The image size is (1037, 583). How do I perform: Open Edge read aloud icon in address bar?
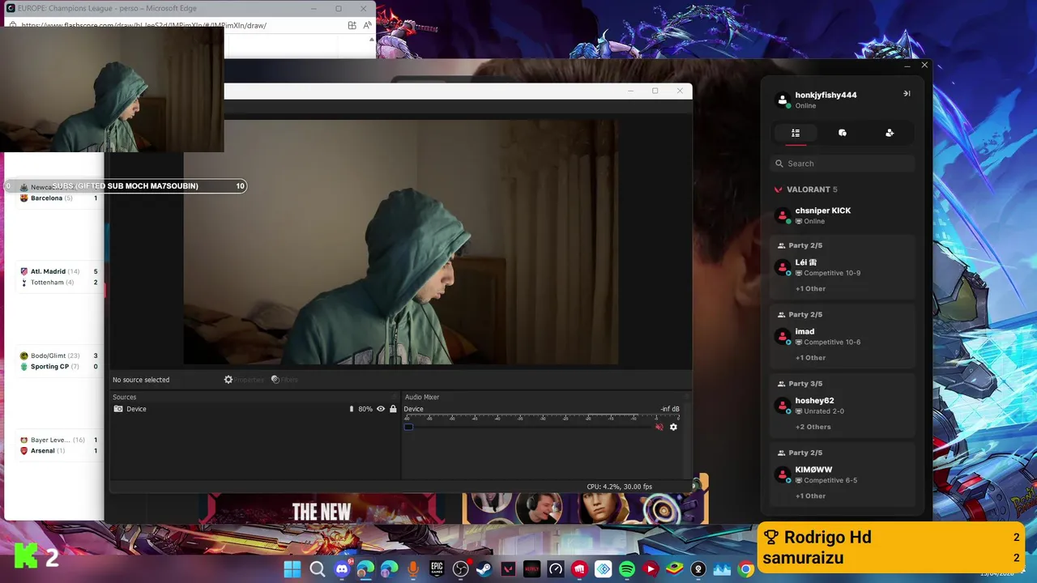(367, 25)
